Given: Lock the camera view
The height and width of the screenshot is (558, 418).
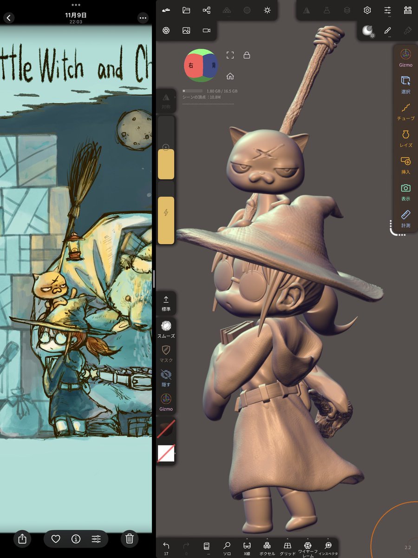Looking at the screenshot, I should pos(247,55).
